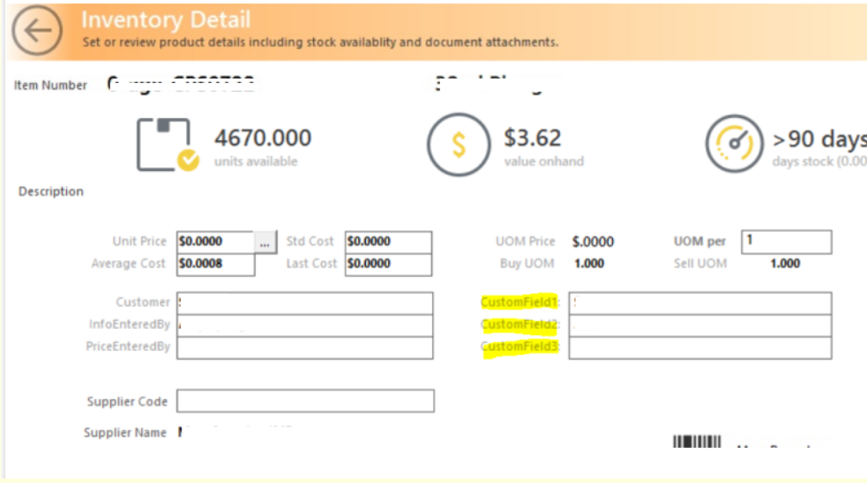Click into the Supplier Code field
This screenshot has width=867, height=483.
click(305, 401)
